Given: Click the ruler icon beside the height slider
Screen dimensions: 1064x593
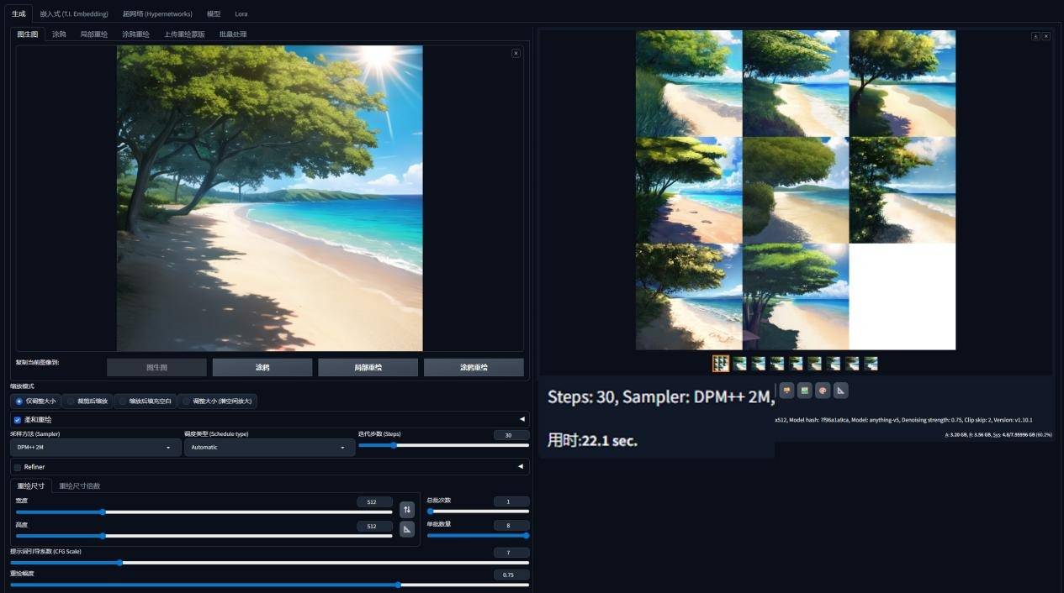Looking at the screenshot, I should [x=407, y=529].
